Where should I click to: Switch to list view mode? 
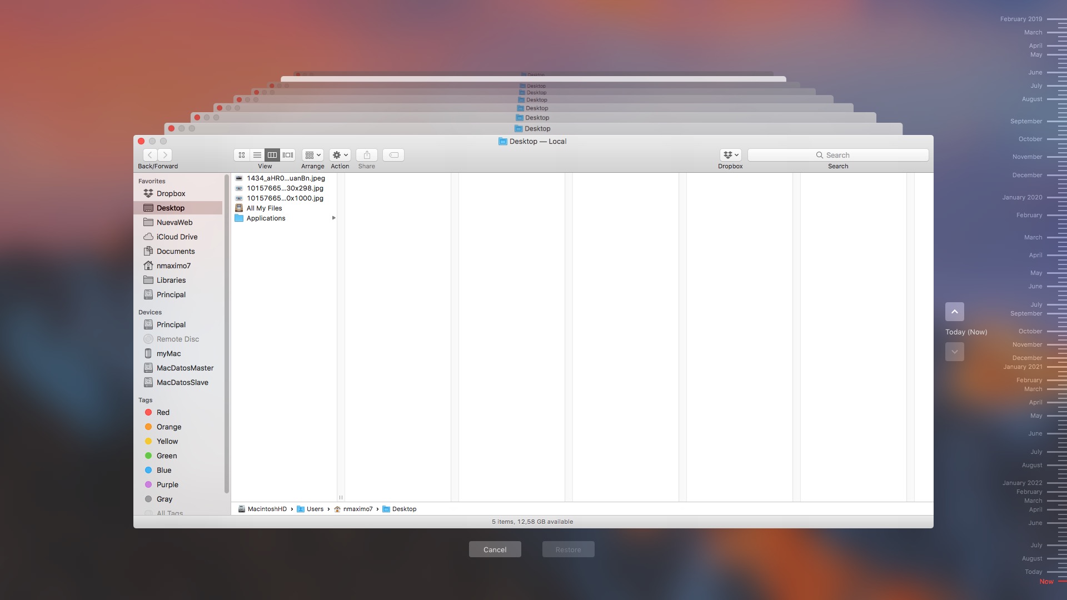(257, 155)
